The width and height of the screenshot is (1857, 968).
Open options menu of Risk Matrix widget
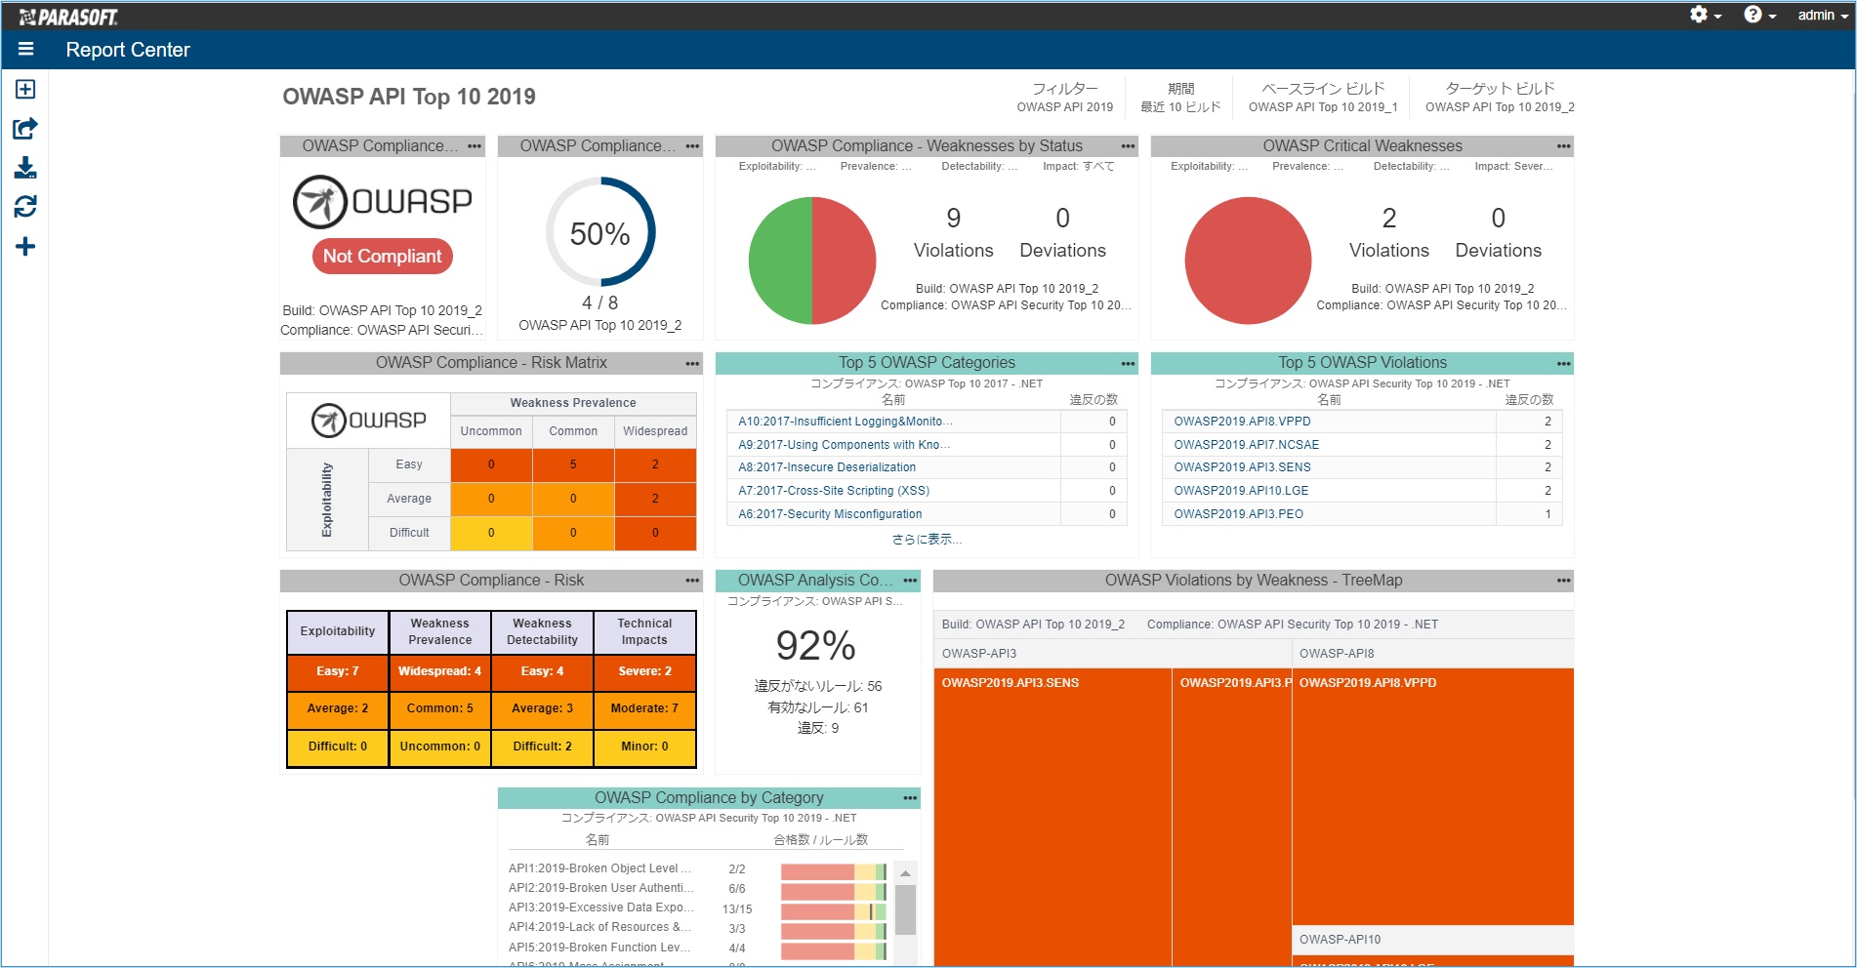click(x=692, y=364)
